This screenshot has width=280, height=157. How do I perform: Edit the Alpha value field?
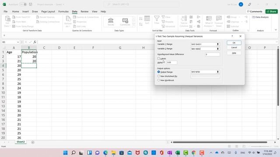pyautogui.click(x=172, y=62)
